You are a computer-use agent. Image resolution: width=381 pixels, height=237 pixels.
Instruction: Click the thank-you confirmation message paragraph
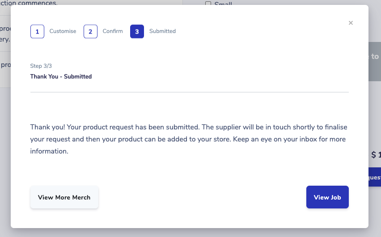click(189, 139)
